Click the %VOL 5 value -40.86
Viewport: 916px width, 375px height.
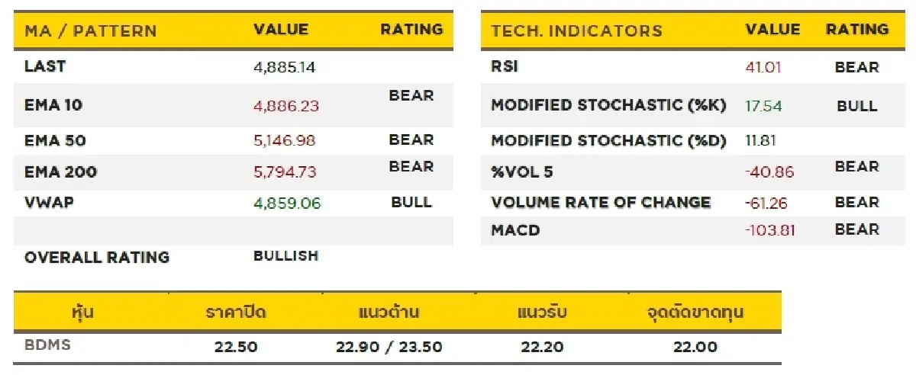(x=769, y=172)
